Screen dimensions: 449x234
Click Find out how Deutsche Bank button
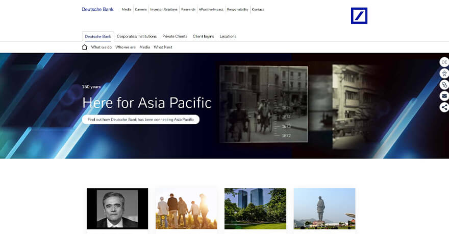141,120
